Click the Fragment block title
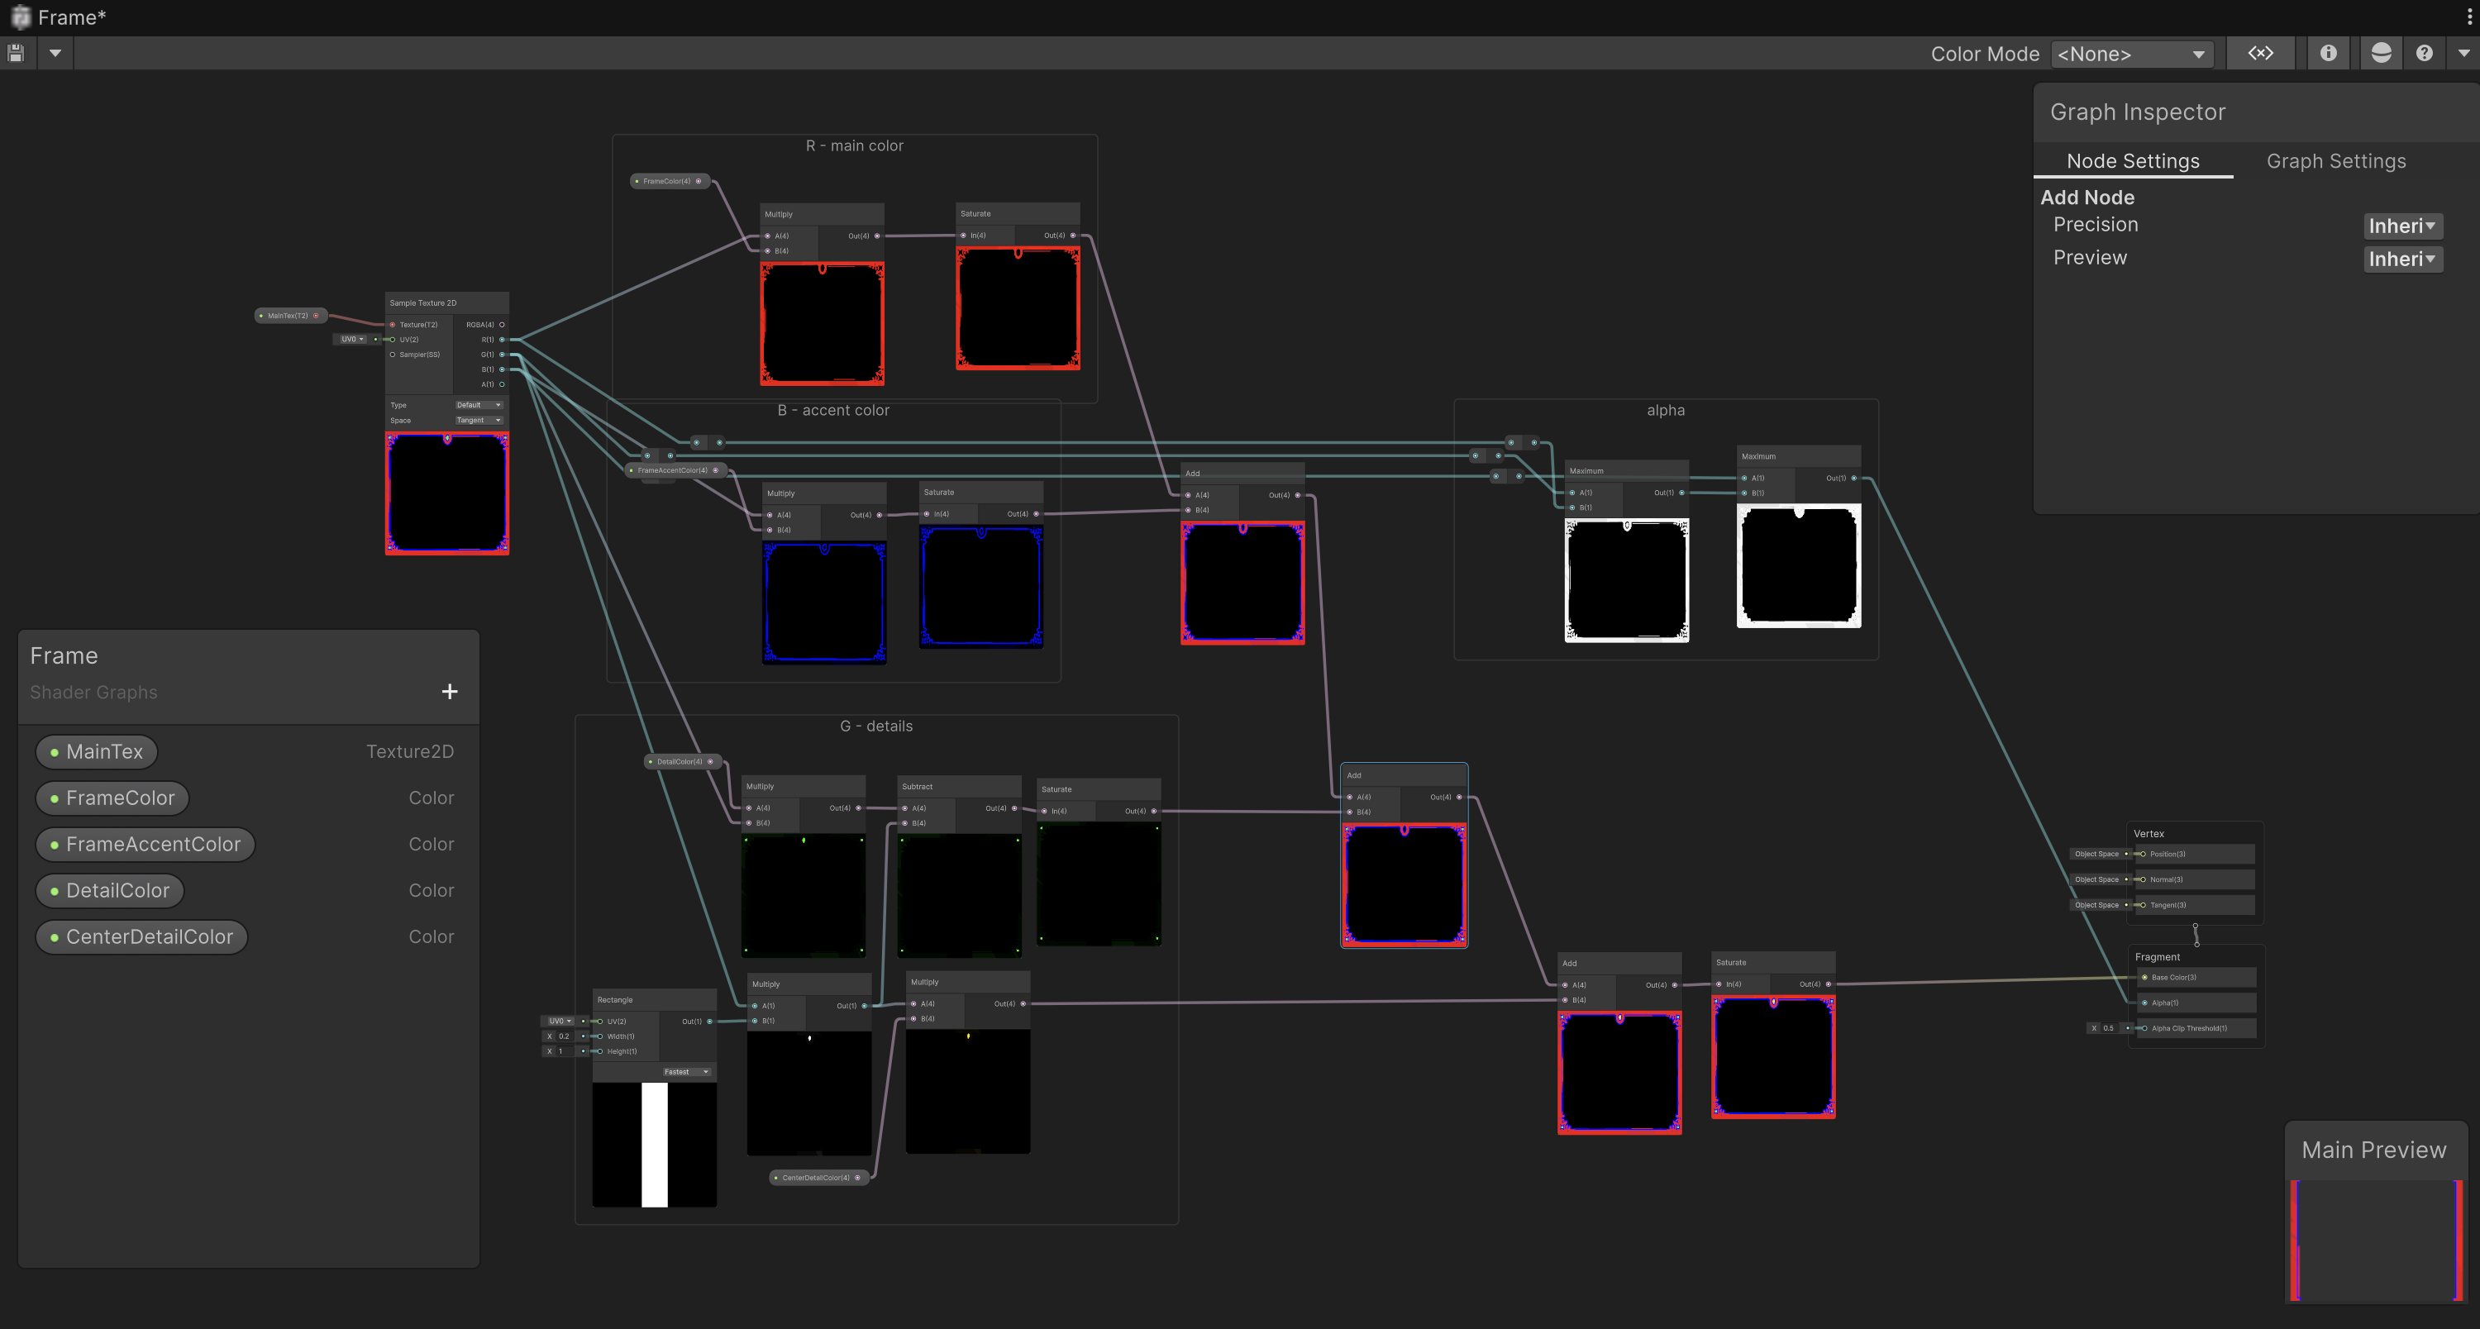 click(2158, 956)
